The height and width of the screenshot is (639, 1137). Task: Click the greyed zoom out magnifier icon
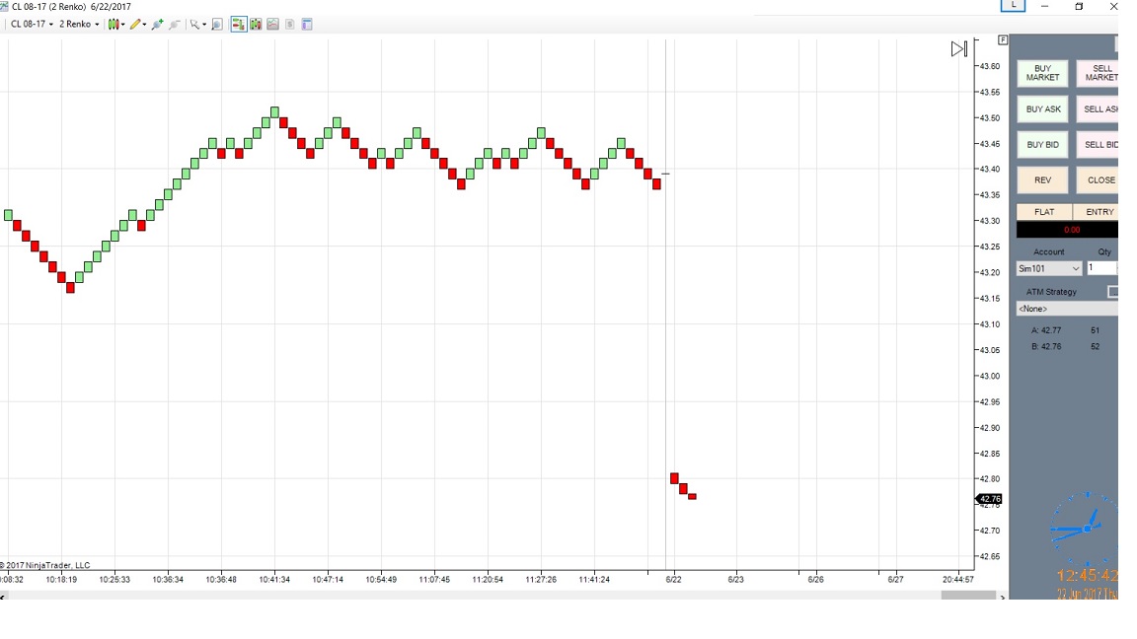[174, 24]
